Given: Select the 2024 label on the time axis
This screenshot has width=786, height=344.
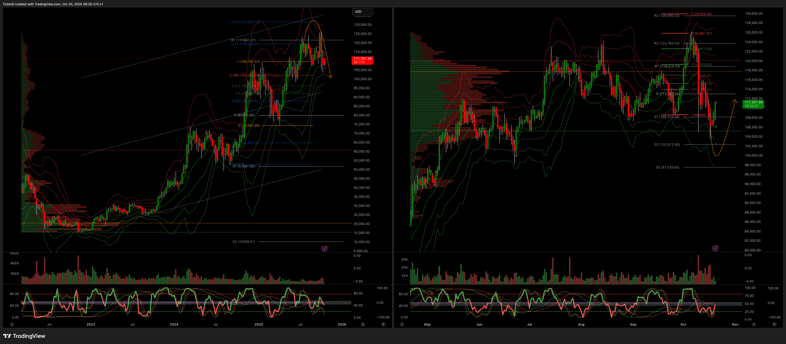Looking at the screenshot, I should point(174,324).
